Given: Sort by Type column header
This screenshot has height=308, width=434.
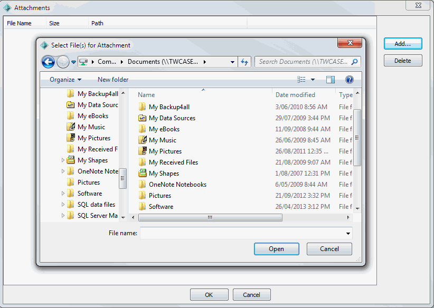Looking at the screenshot, I should pos(345,95).
